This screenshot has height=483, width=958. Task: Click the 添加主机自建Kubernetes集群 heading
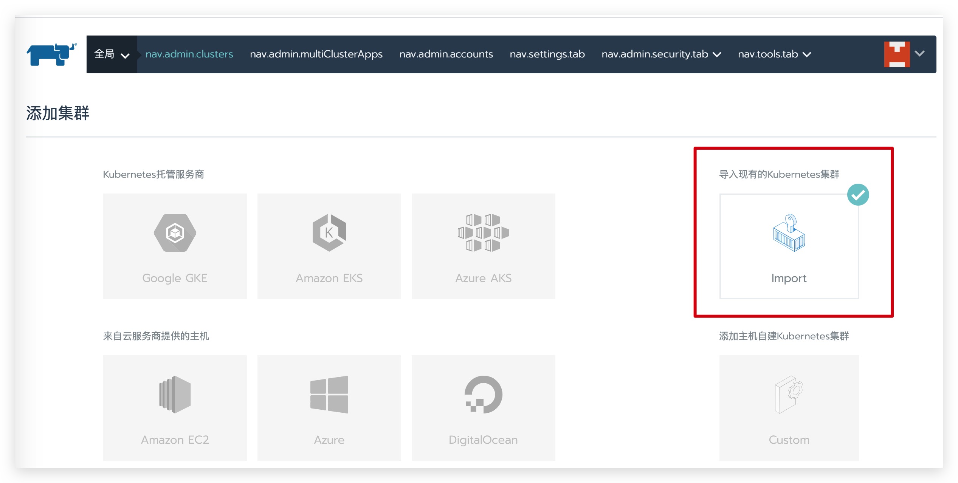(x=784, y=336)
